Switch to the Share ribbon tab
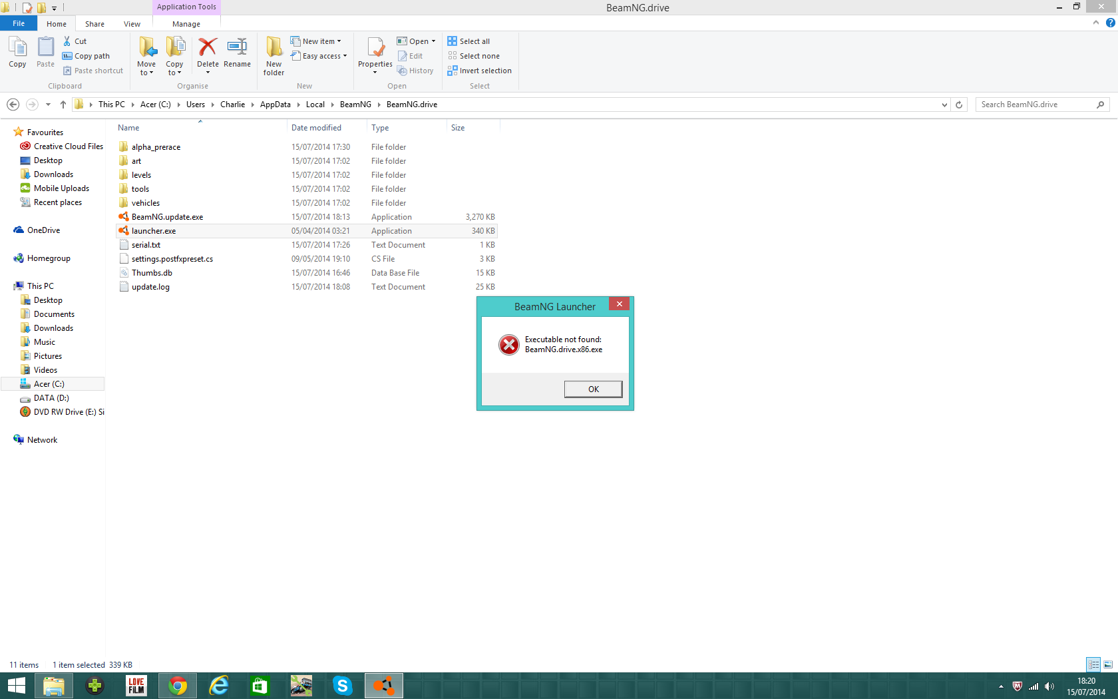Screen dimensions: 1118x699 [94, 24]
